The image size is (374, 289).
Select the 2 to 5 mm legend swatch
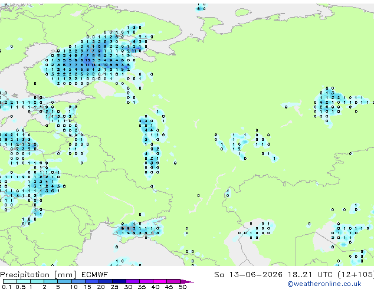click(x=51, y=281)
